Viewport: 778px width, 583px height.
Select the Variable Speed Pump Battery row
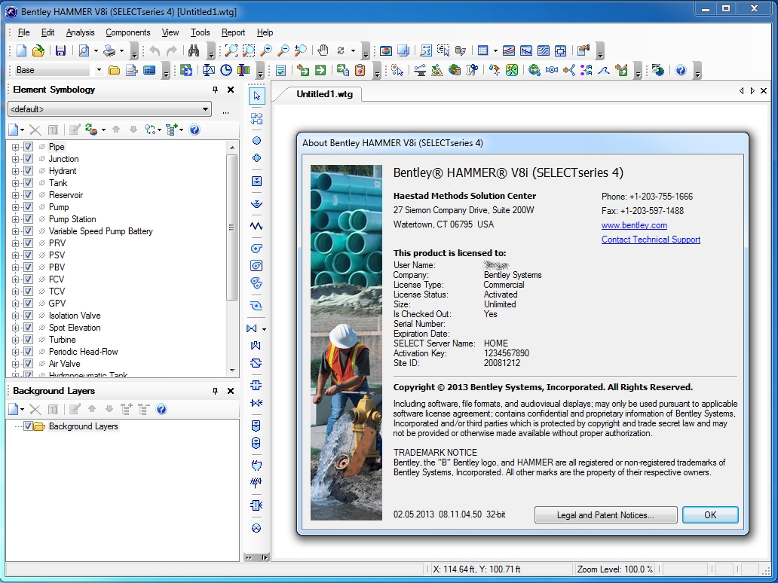point(101,231)
